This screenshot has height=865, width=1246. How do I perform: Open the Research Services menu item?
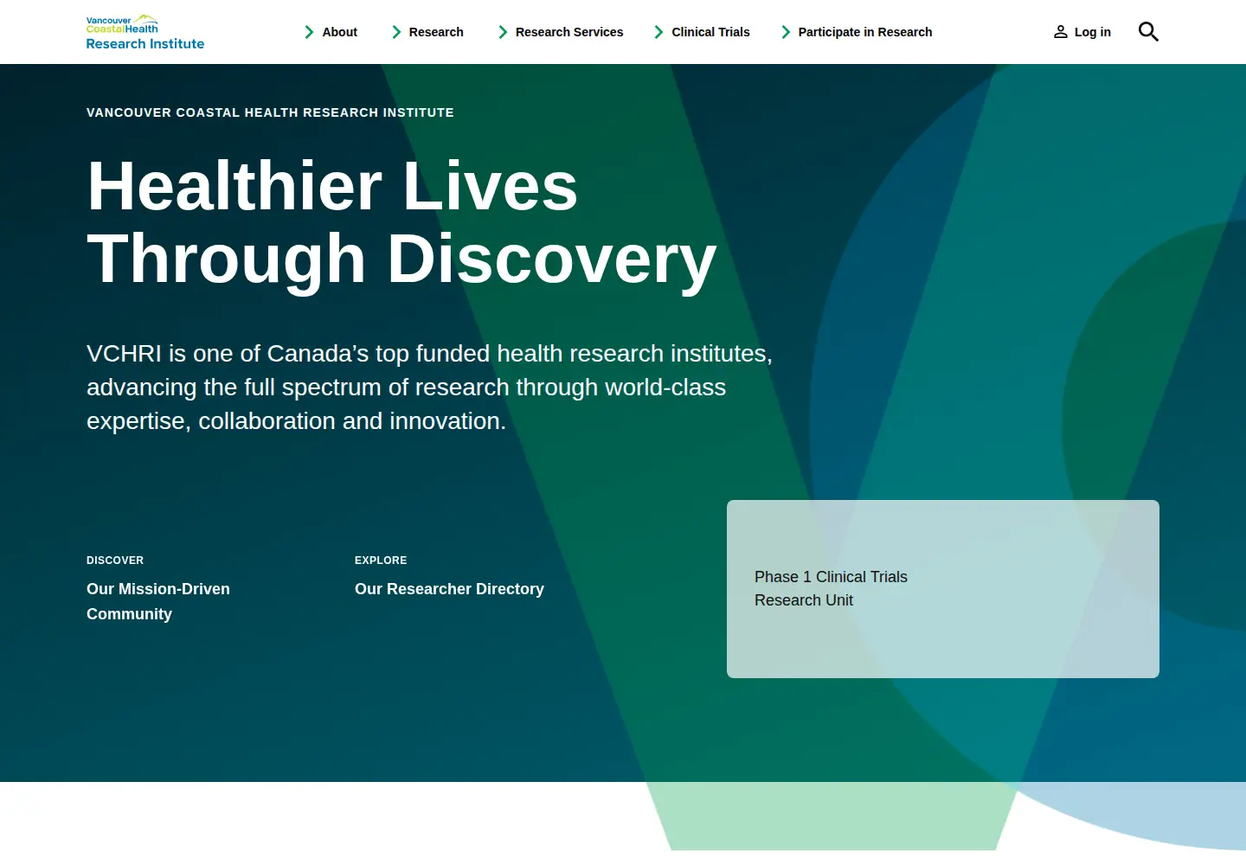pyautogui.click(x=569, y=32)
